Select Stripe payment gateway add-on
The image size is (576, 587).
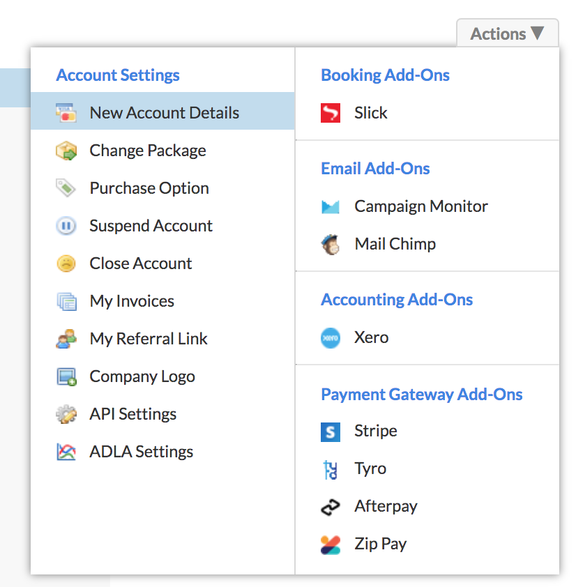pos(427,431)
